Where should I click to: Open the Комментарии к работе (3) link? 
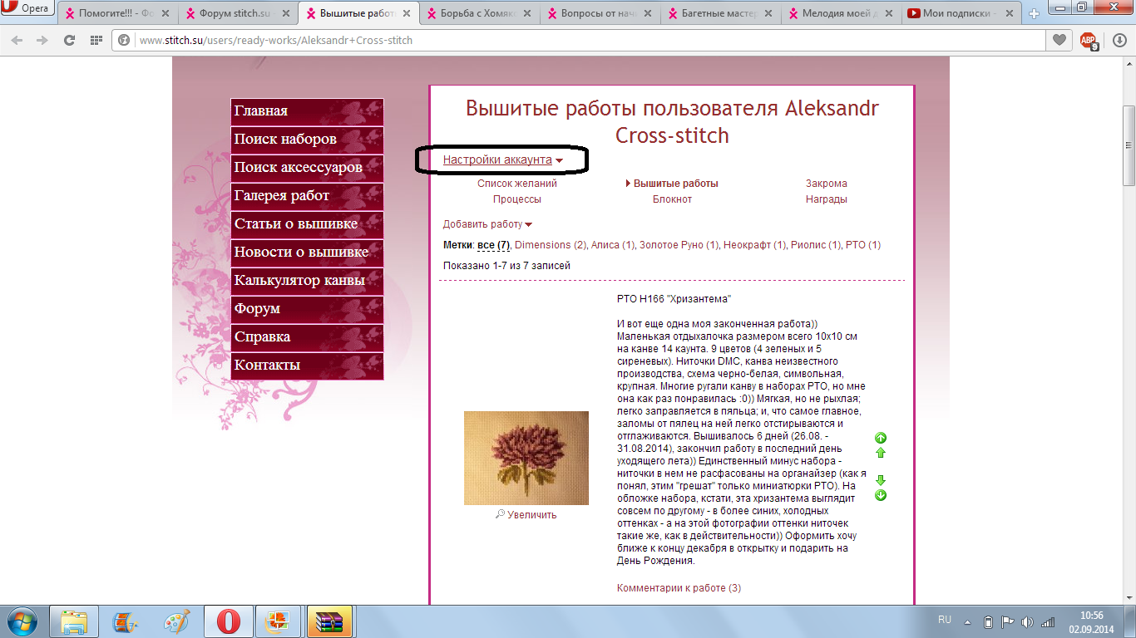point(679,588)
